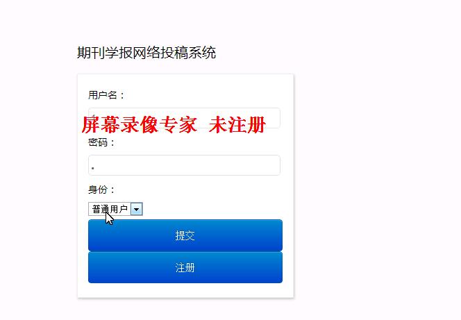Screen dimensions: 461x320
Task: Click the 普通用户 text in the selector
Action: point(110,209)
